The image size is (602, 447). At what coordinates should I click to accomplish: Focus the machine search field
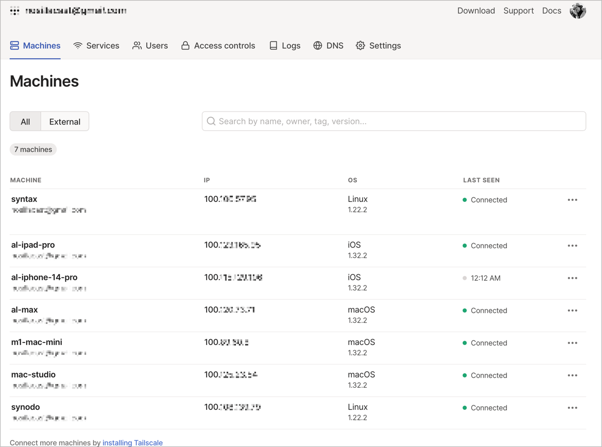pyautogui.click(x=394, y=121)
